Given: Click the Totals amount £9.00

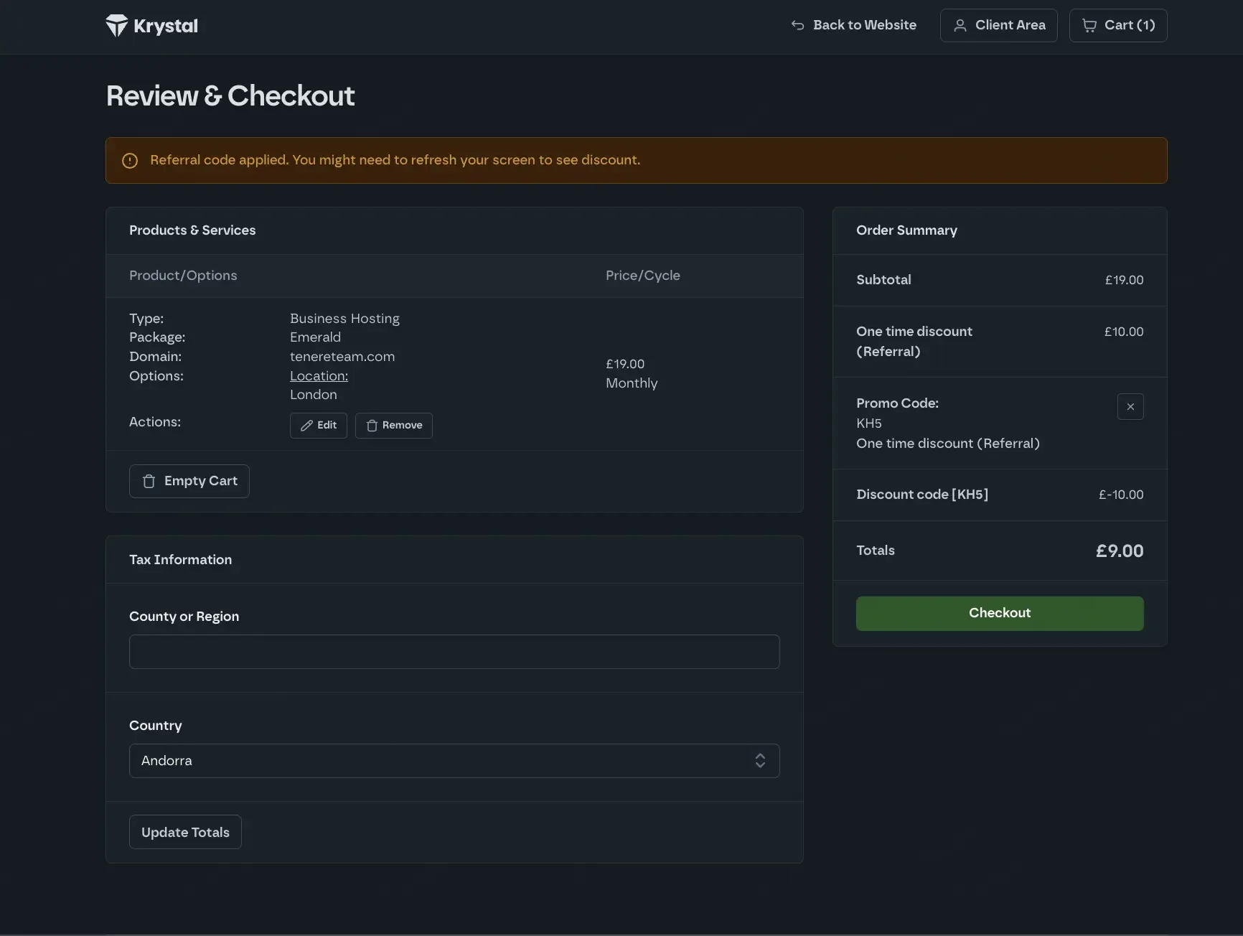Looking at the screenshot, I should coord(1119,551).
